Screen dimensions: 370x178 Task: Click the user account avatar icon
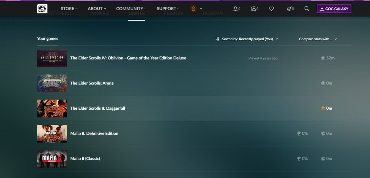(193, 9)
